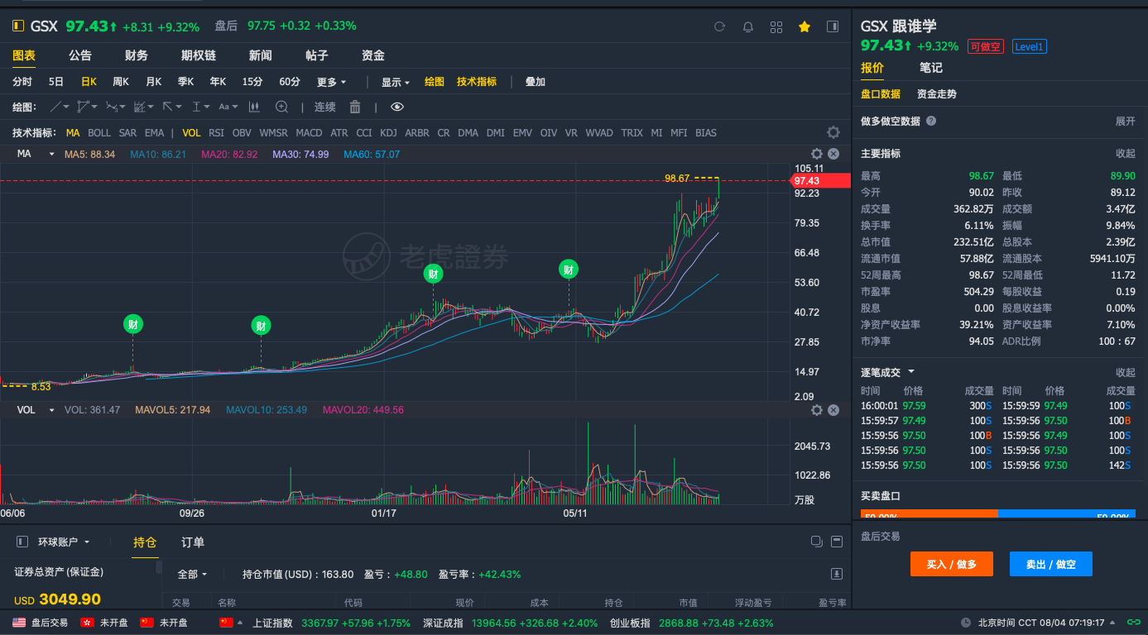The width and height of the screenshot is (1148, 635).
Task: Enable the MACD indicator
Action: [309, 132]
